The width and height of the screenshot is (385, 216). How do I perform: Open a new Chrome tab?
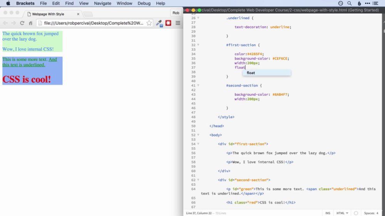(x=88, y=14)
